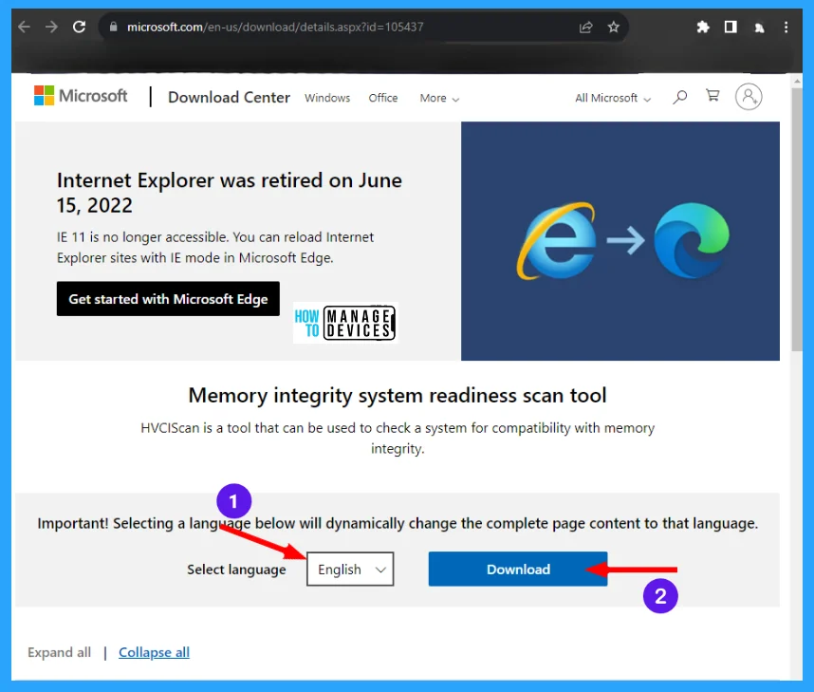Image resolution: width=814 pixels, height=692 pixels.
Task: Reload the page with the refresh icon
Action: click(x=79, y=27)
